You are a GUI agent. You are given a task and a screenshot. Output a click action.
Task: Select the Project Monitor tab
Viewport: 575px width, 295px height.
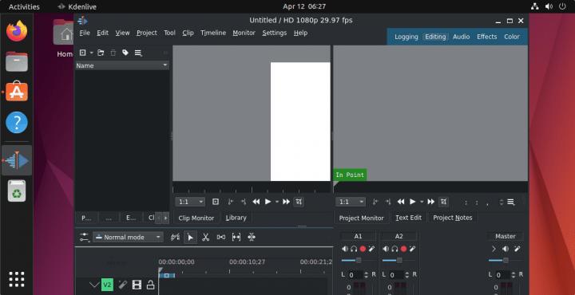361,218
